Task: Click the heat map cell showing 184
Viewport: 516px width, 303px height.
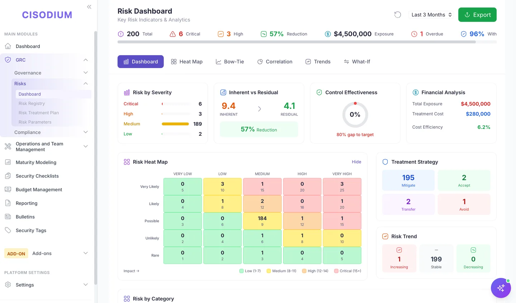Action: point(262,221)
